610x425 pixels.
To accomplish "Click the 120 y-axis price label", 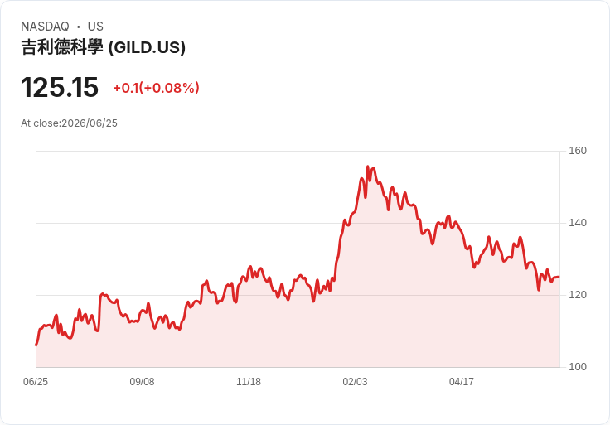I will pos(578,295).
